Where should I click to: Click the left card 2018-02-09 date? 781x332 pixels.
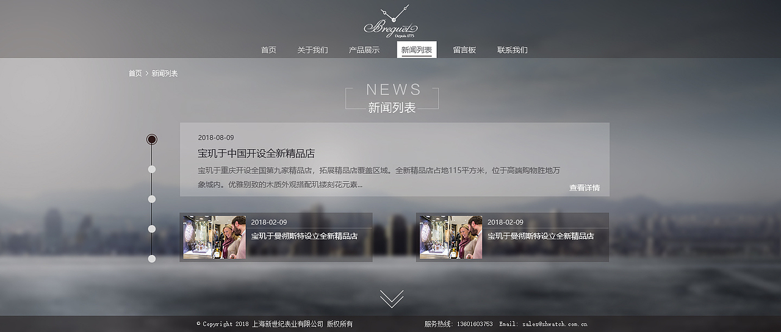click(269, 222)
